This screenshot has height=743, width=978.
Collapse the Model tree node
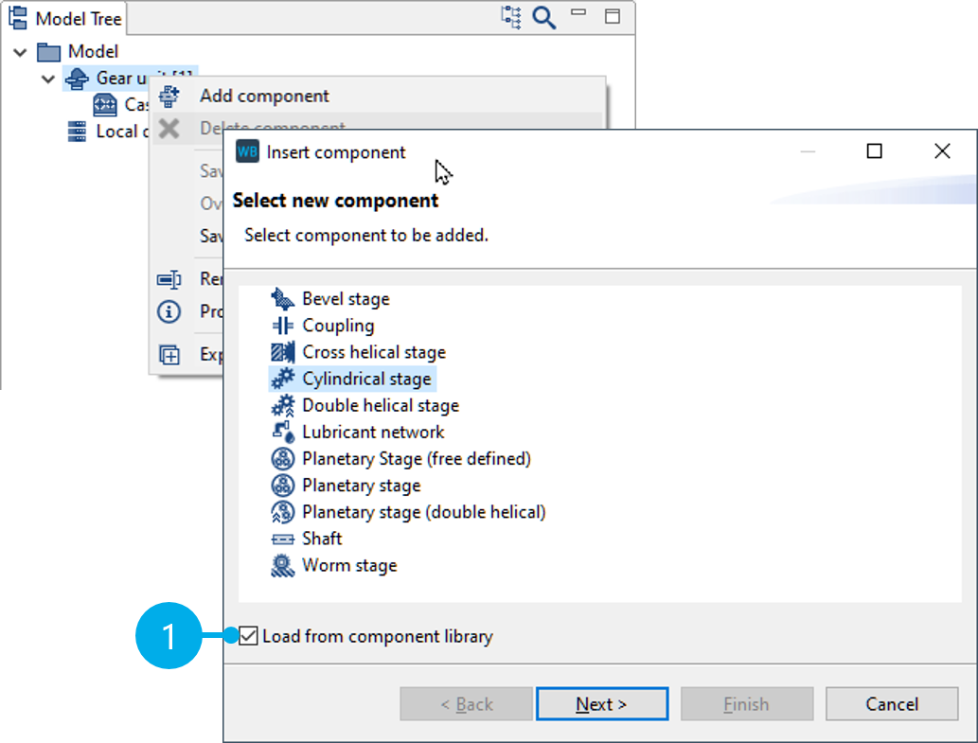pos(20,52)
